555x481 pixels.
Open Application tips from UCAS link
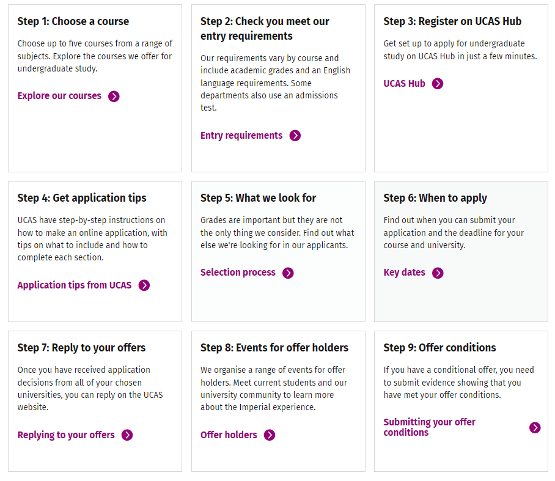[x=74, y=285]
